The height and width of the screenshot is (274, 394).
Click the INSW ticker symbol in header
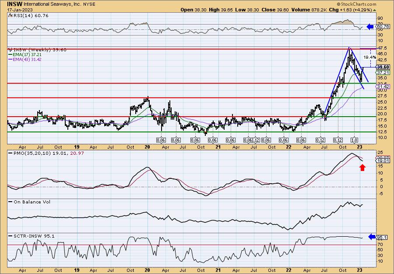coord(14,4)
